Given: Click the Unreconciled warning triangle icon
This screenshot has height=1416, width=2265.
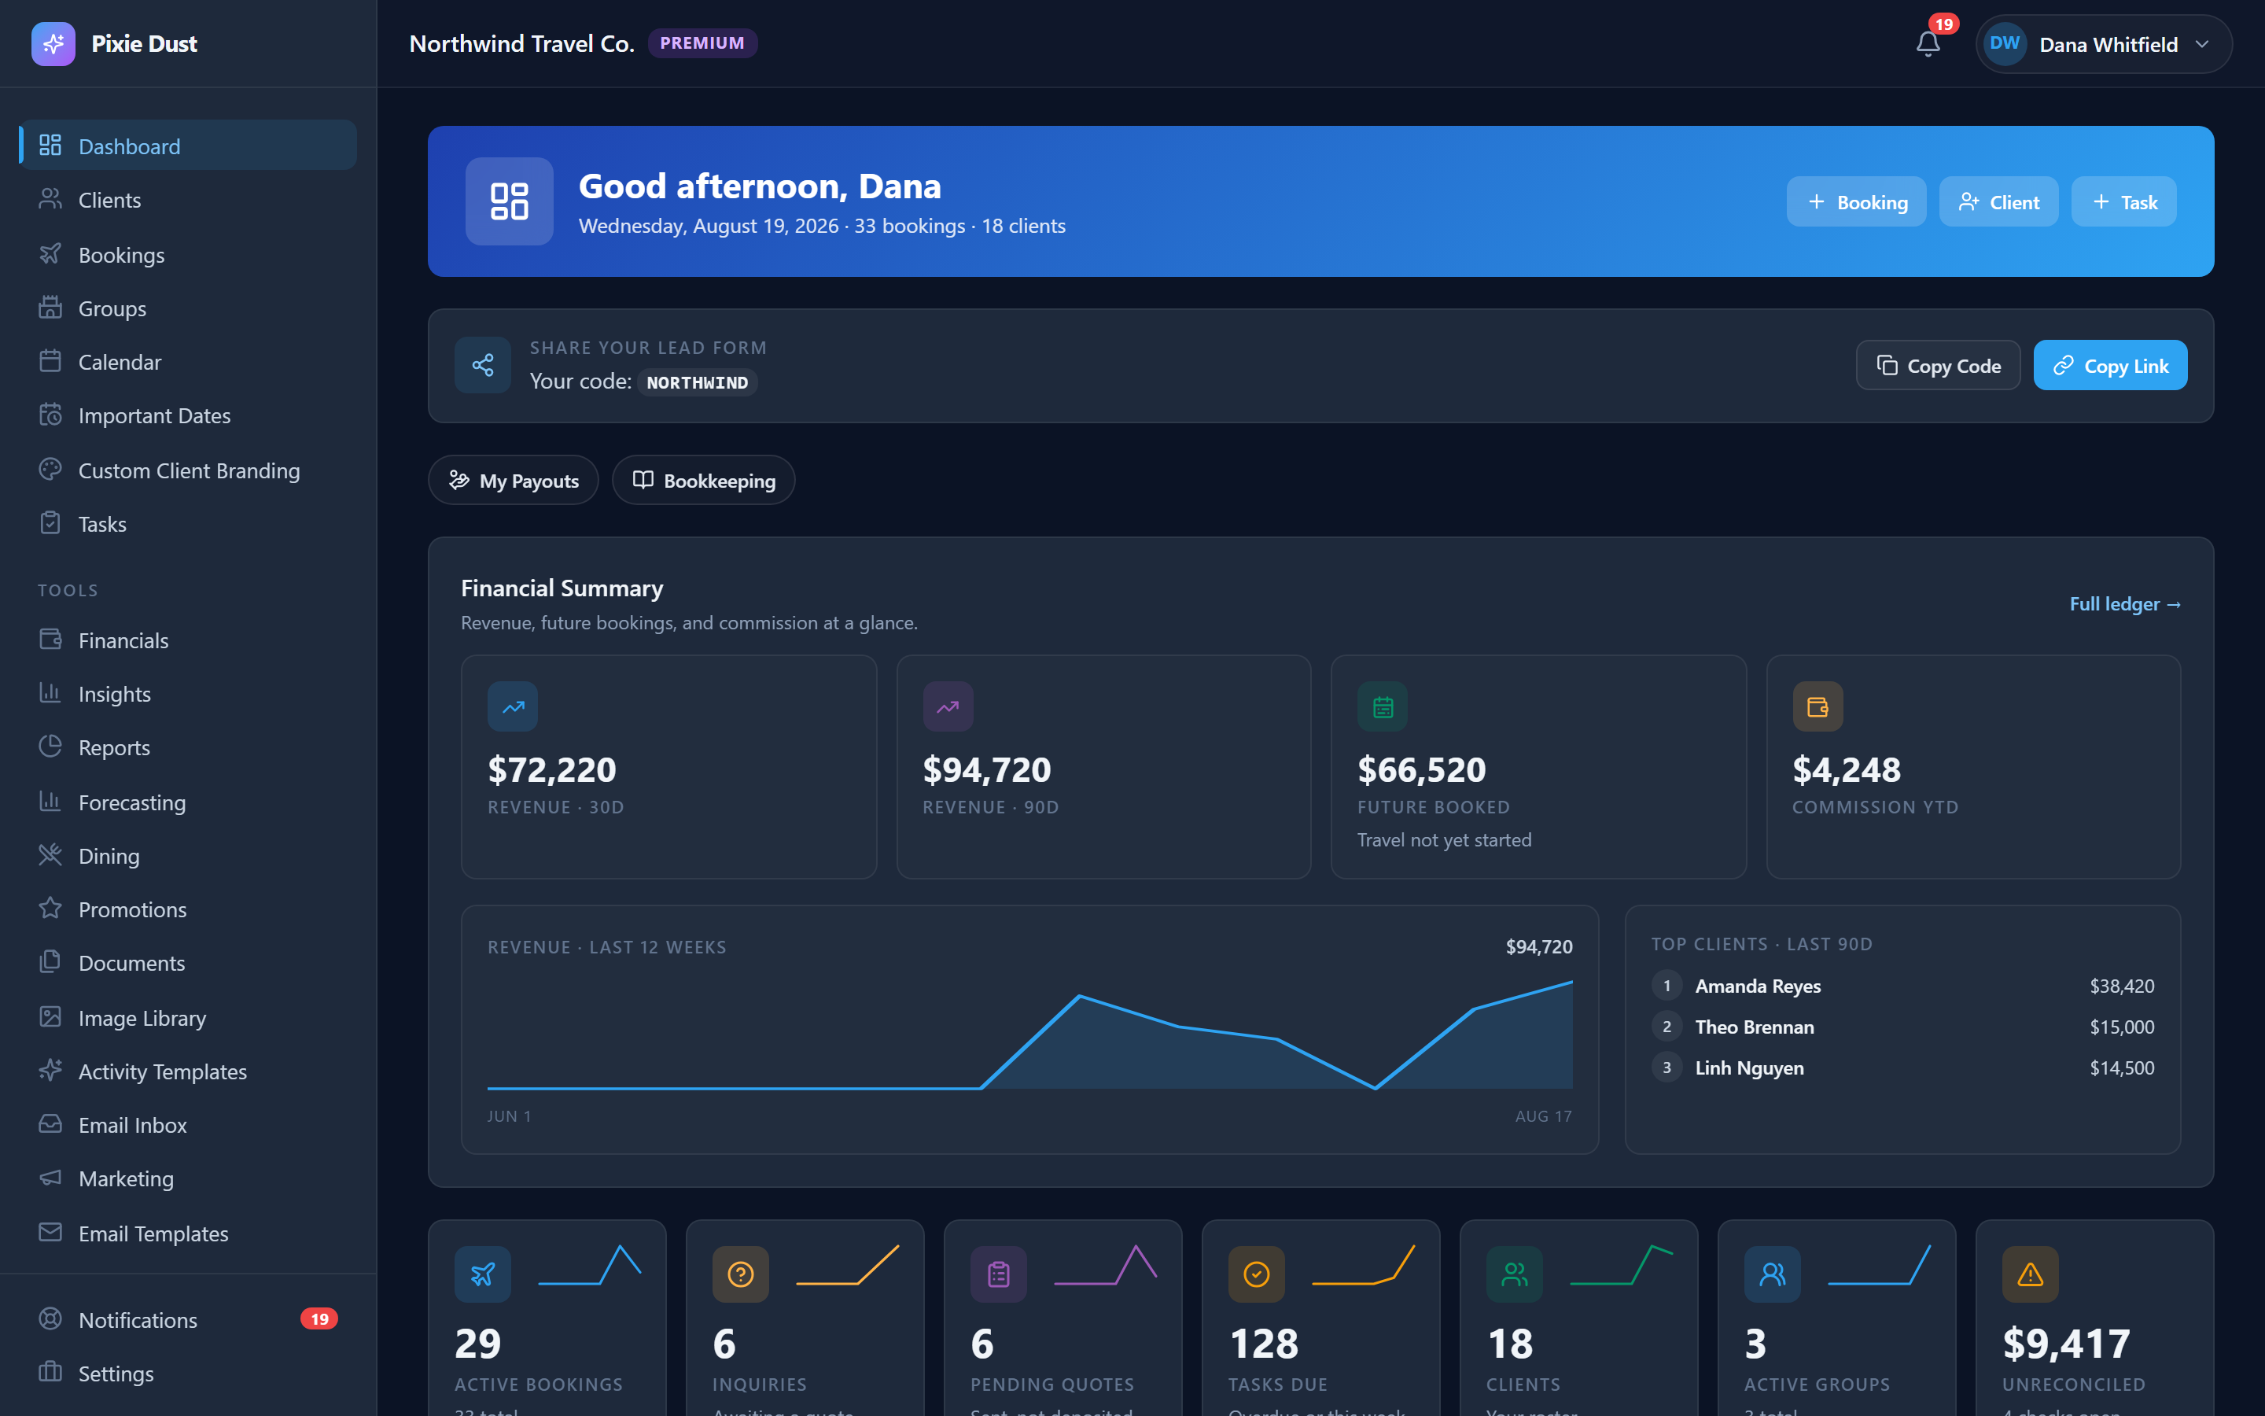Looking at the screenshot, I should [x=2030, y=1274].
